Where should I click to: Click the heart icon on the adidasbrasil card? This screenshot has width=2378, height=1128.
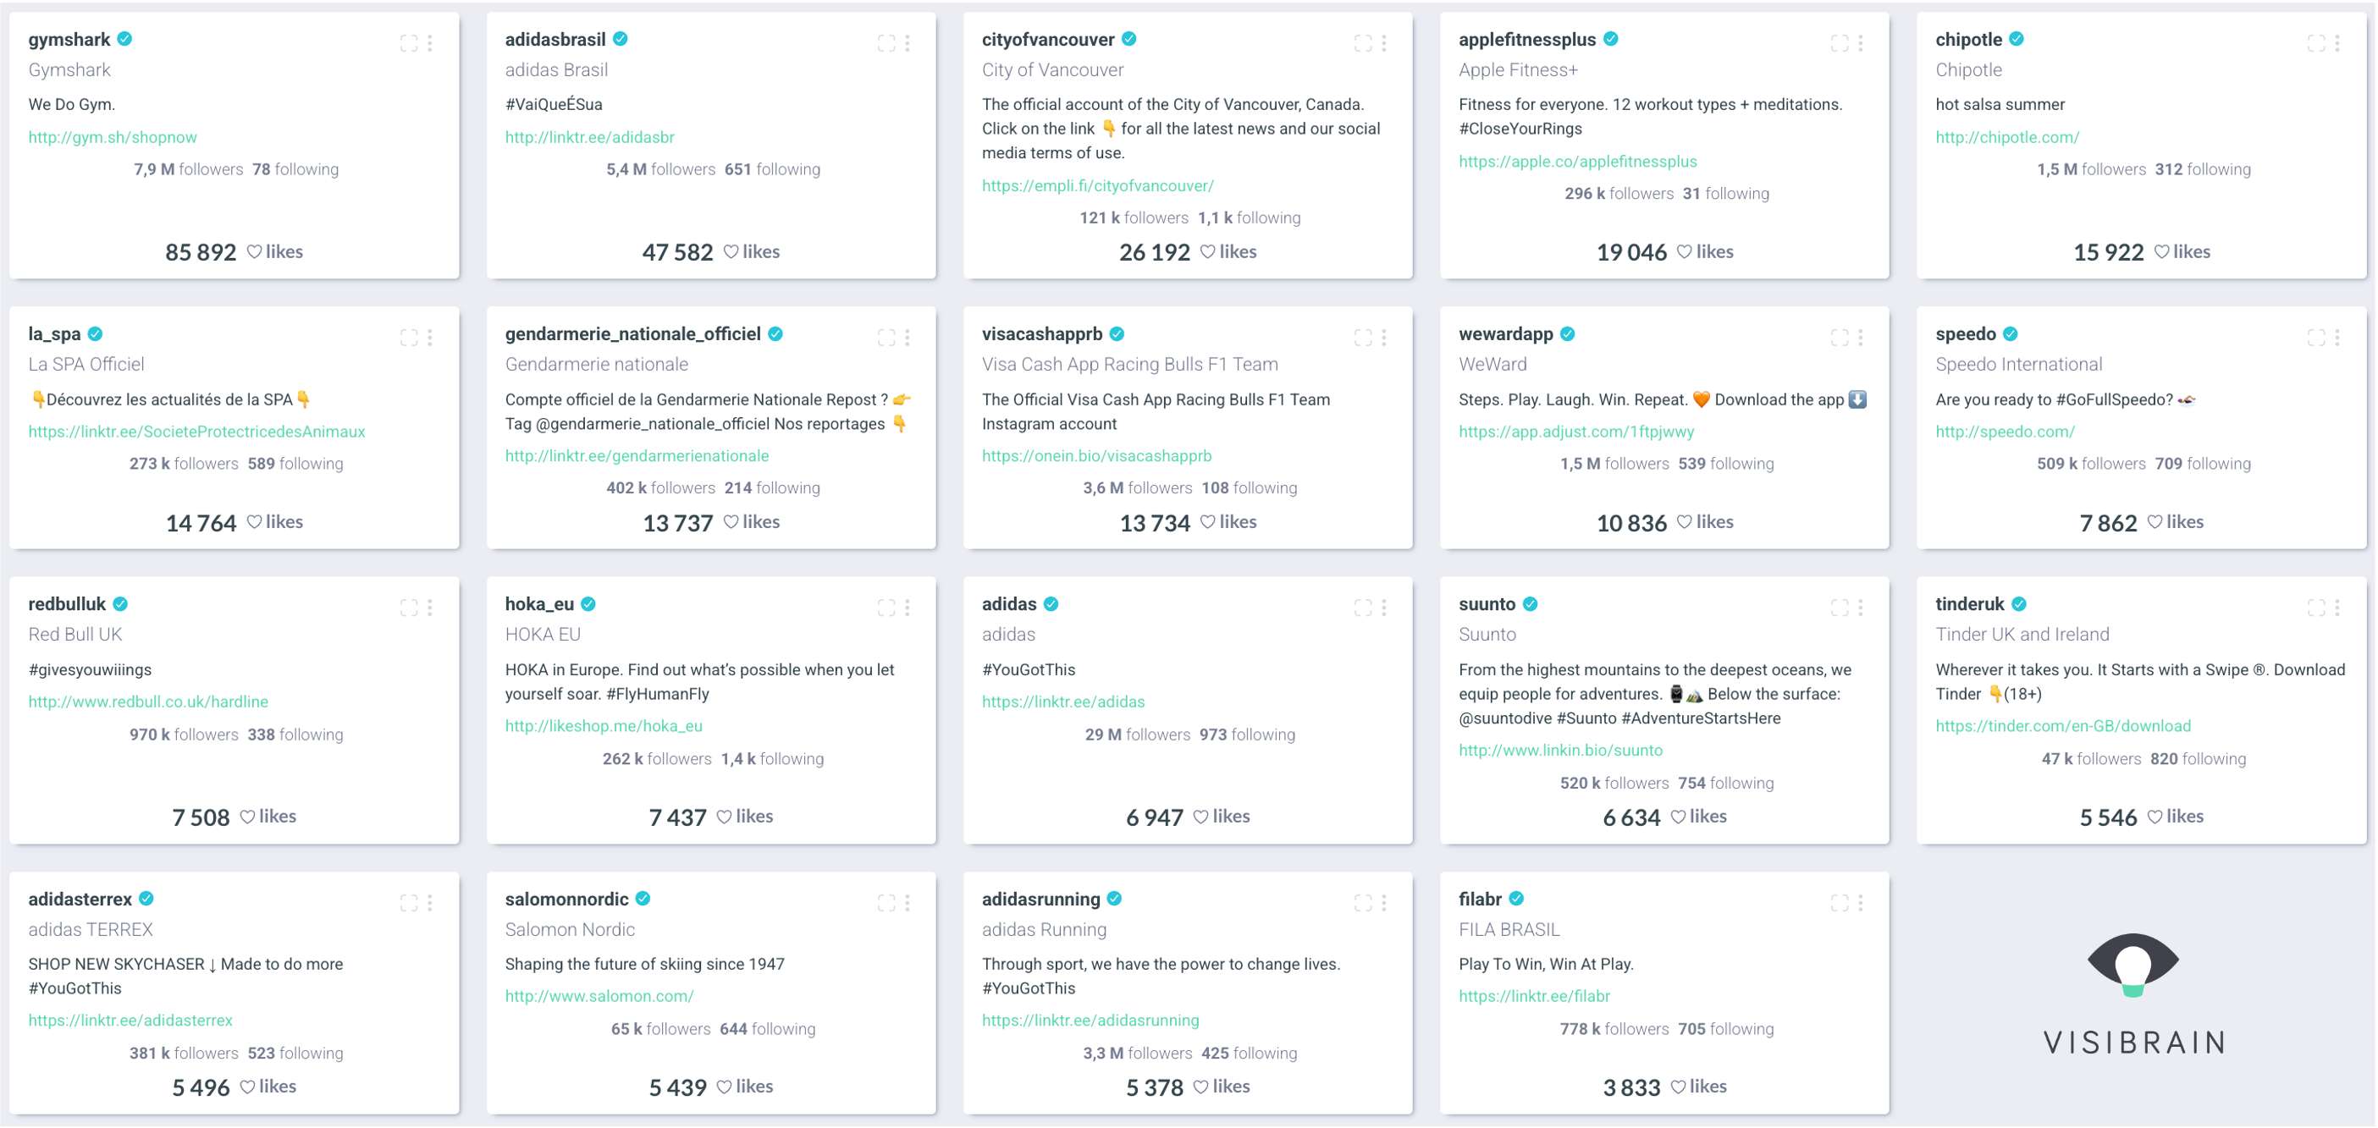click(x=731, y=252)
